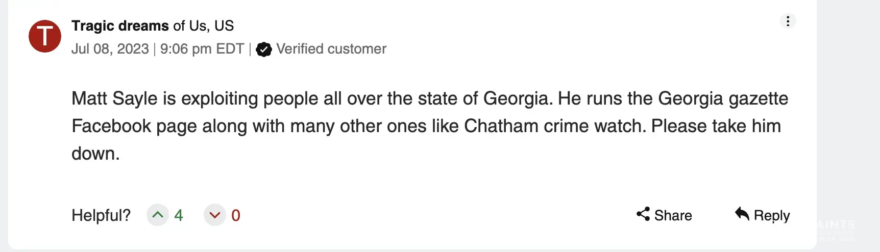The width and height of the screenshot is (880, 252).
Task: Click the name Matt Sayle in review
Action: pyautogui.click(x=114, y=98)
